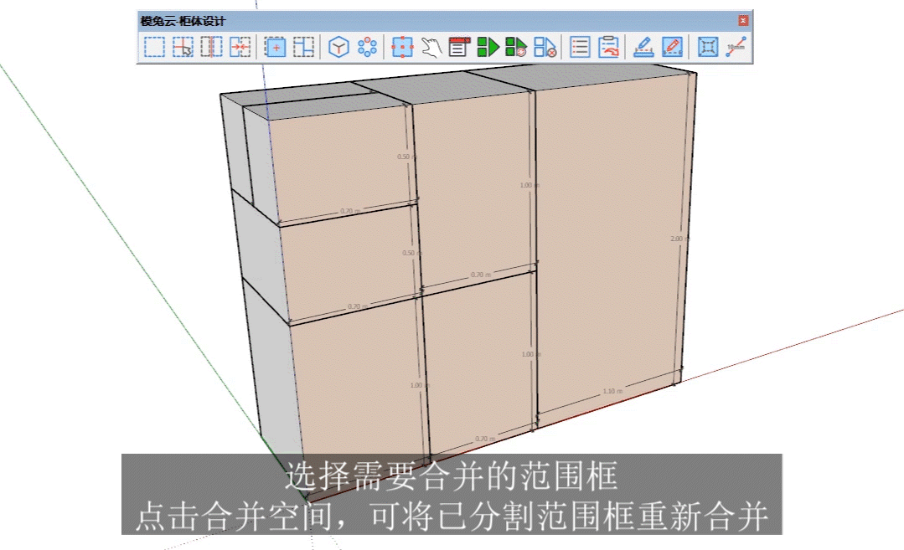
Task: Select the dashed rectangle range frame tool
Action: [154, 48]
